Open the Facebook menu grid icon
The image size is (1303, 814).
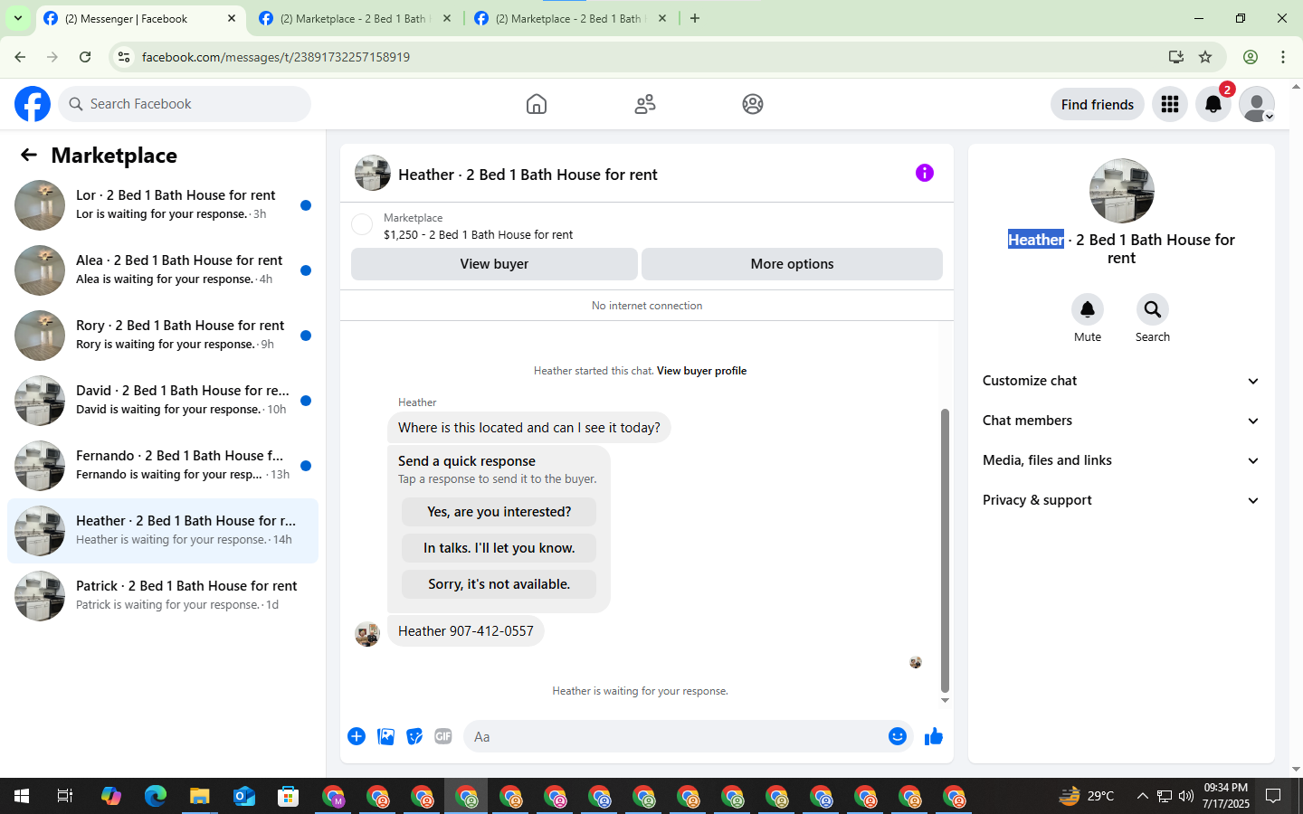coord(1170,104)
